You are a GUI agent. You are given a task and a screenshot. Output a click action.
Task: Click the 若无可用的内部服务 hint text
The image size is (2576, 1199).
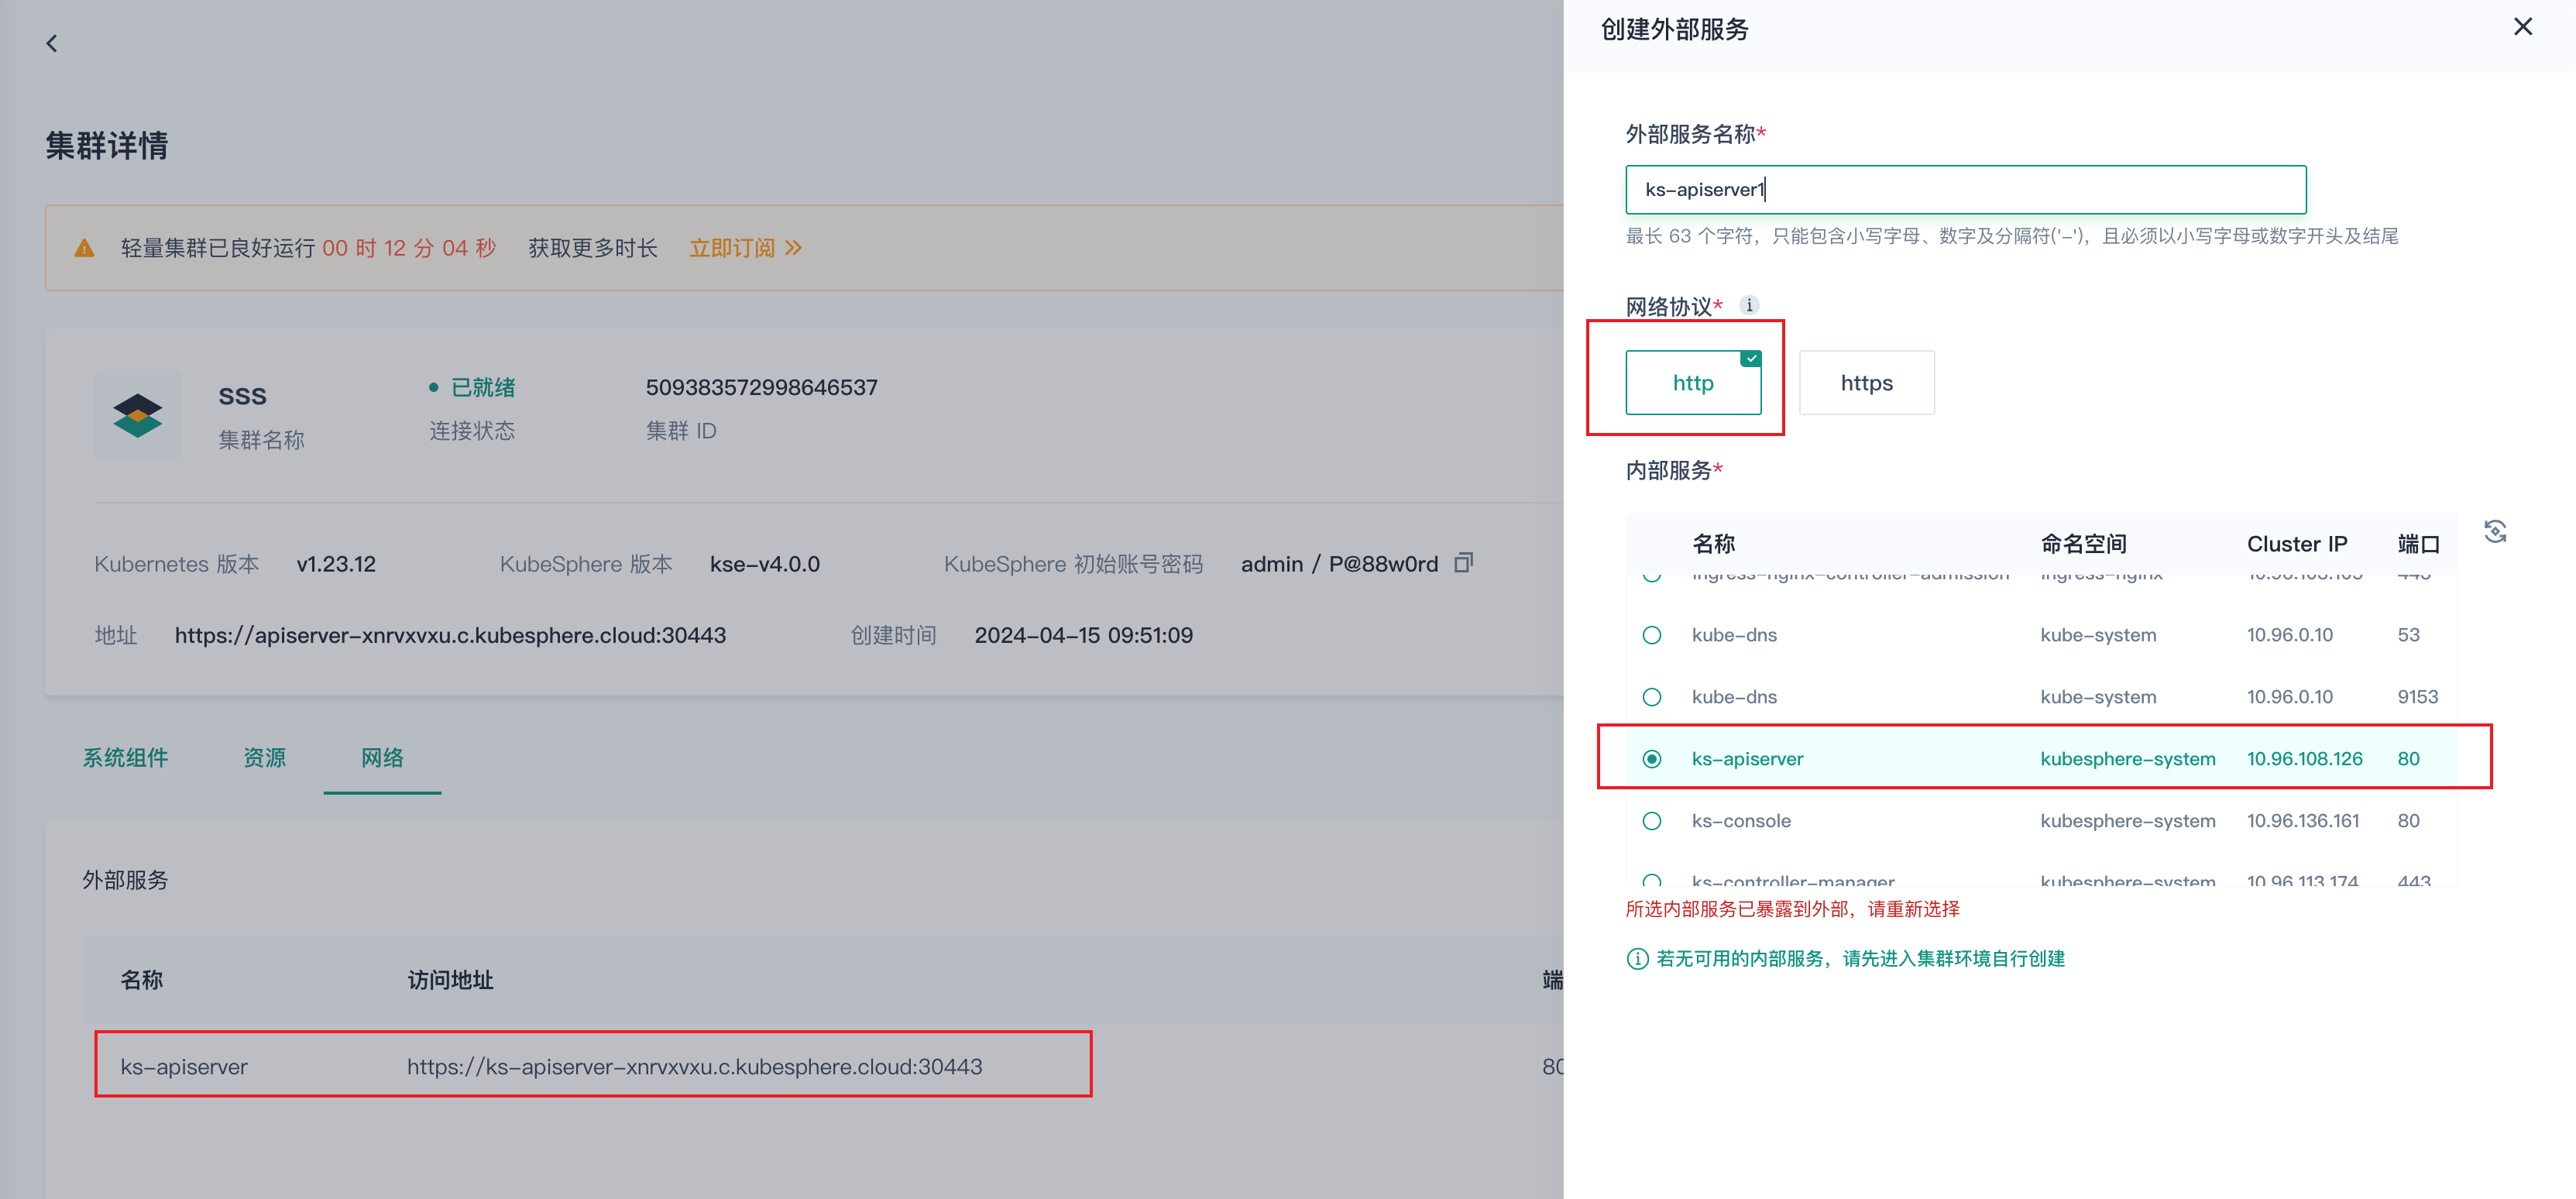point(1860,959)
